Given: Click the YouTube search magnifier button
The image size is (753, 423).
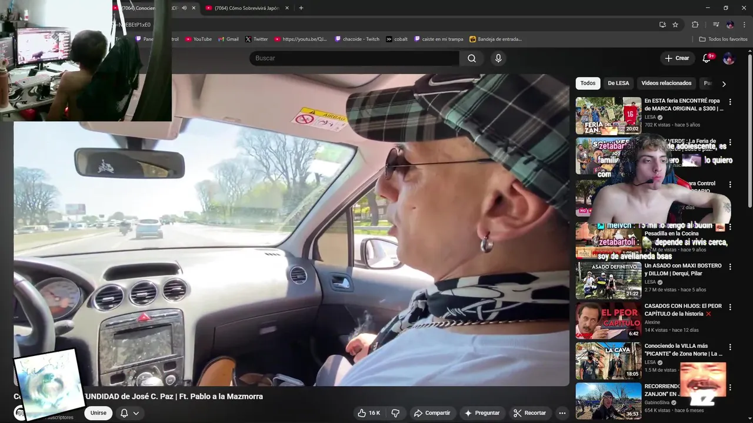Looking at the screenshot, I should click(x=472, y=58).
